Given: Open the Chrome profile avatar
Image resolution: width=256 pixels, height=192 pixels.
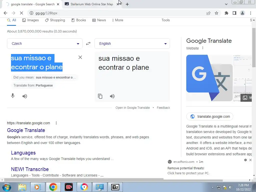Looking at the screenshot, I should click(x=242, y=13).
